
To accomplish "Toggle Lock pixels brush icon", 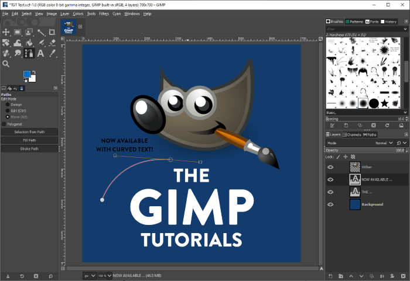I will click(x=338, y=157).
